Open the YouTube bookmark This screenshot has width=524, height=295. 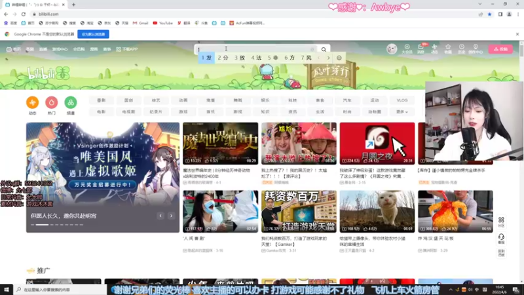pos(162,23)
